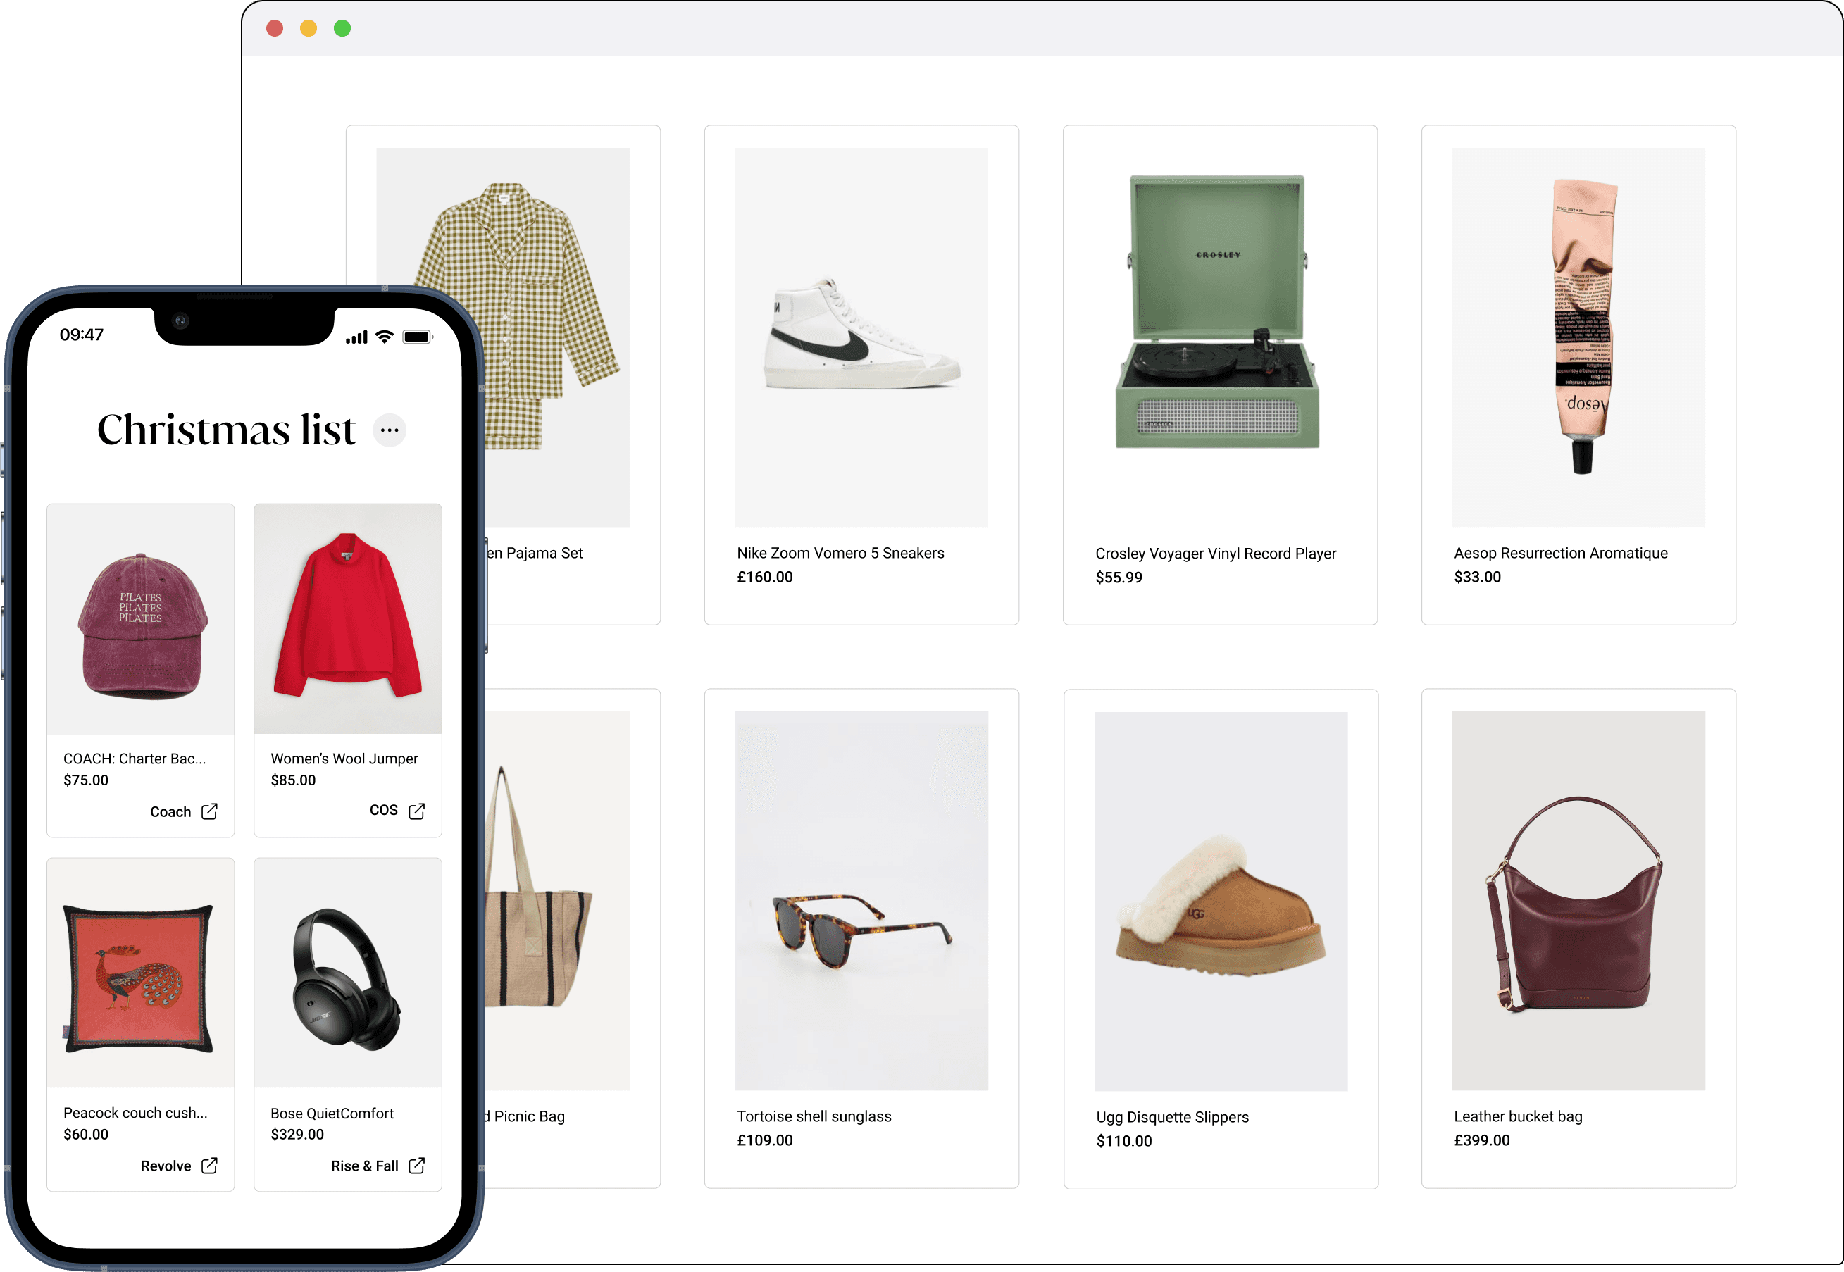This screenshot has height=1272, width=1844.
Task: Select 'Crosley Voyager Vinyl Record Player' title
Action: point(1216,554)
